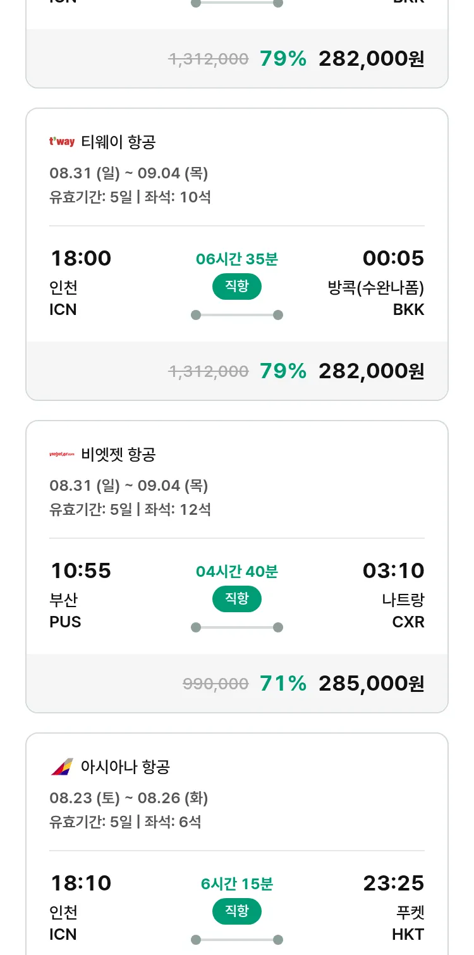Select the 285,000원 discounted price
This screenshot has width=474, height=955.
point(371,683)
